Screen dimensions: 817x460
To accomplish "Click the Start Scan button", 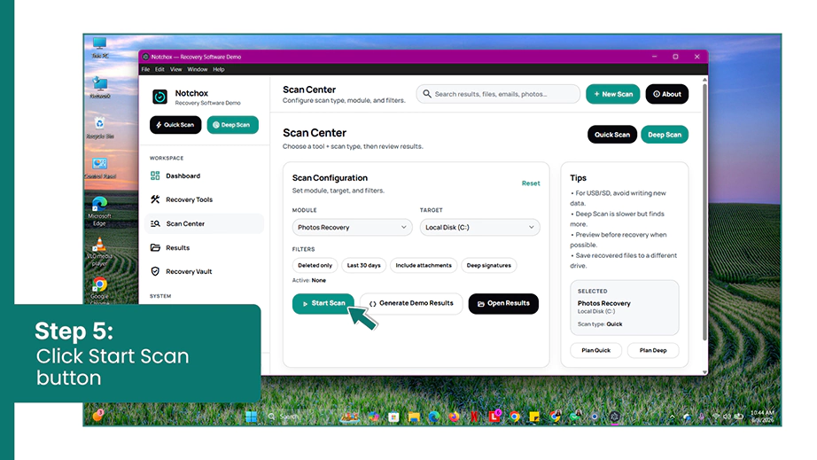I will [x=323, y=303].
